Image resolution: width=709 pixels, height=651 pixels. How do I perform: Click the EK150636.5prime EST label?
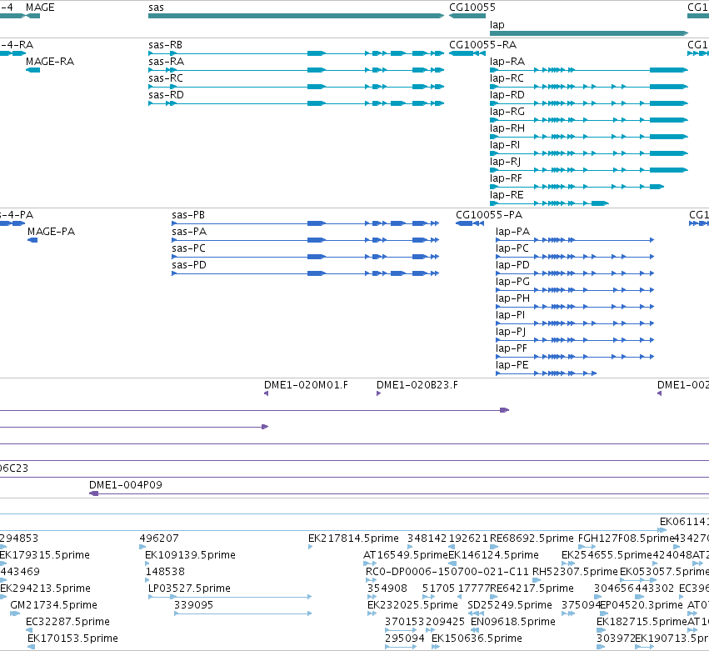[x=477, y=638]
